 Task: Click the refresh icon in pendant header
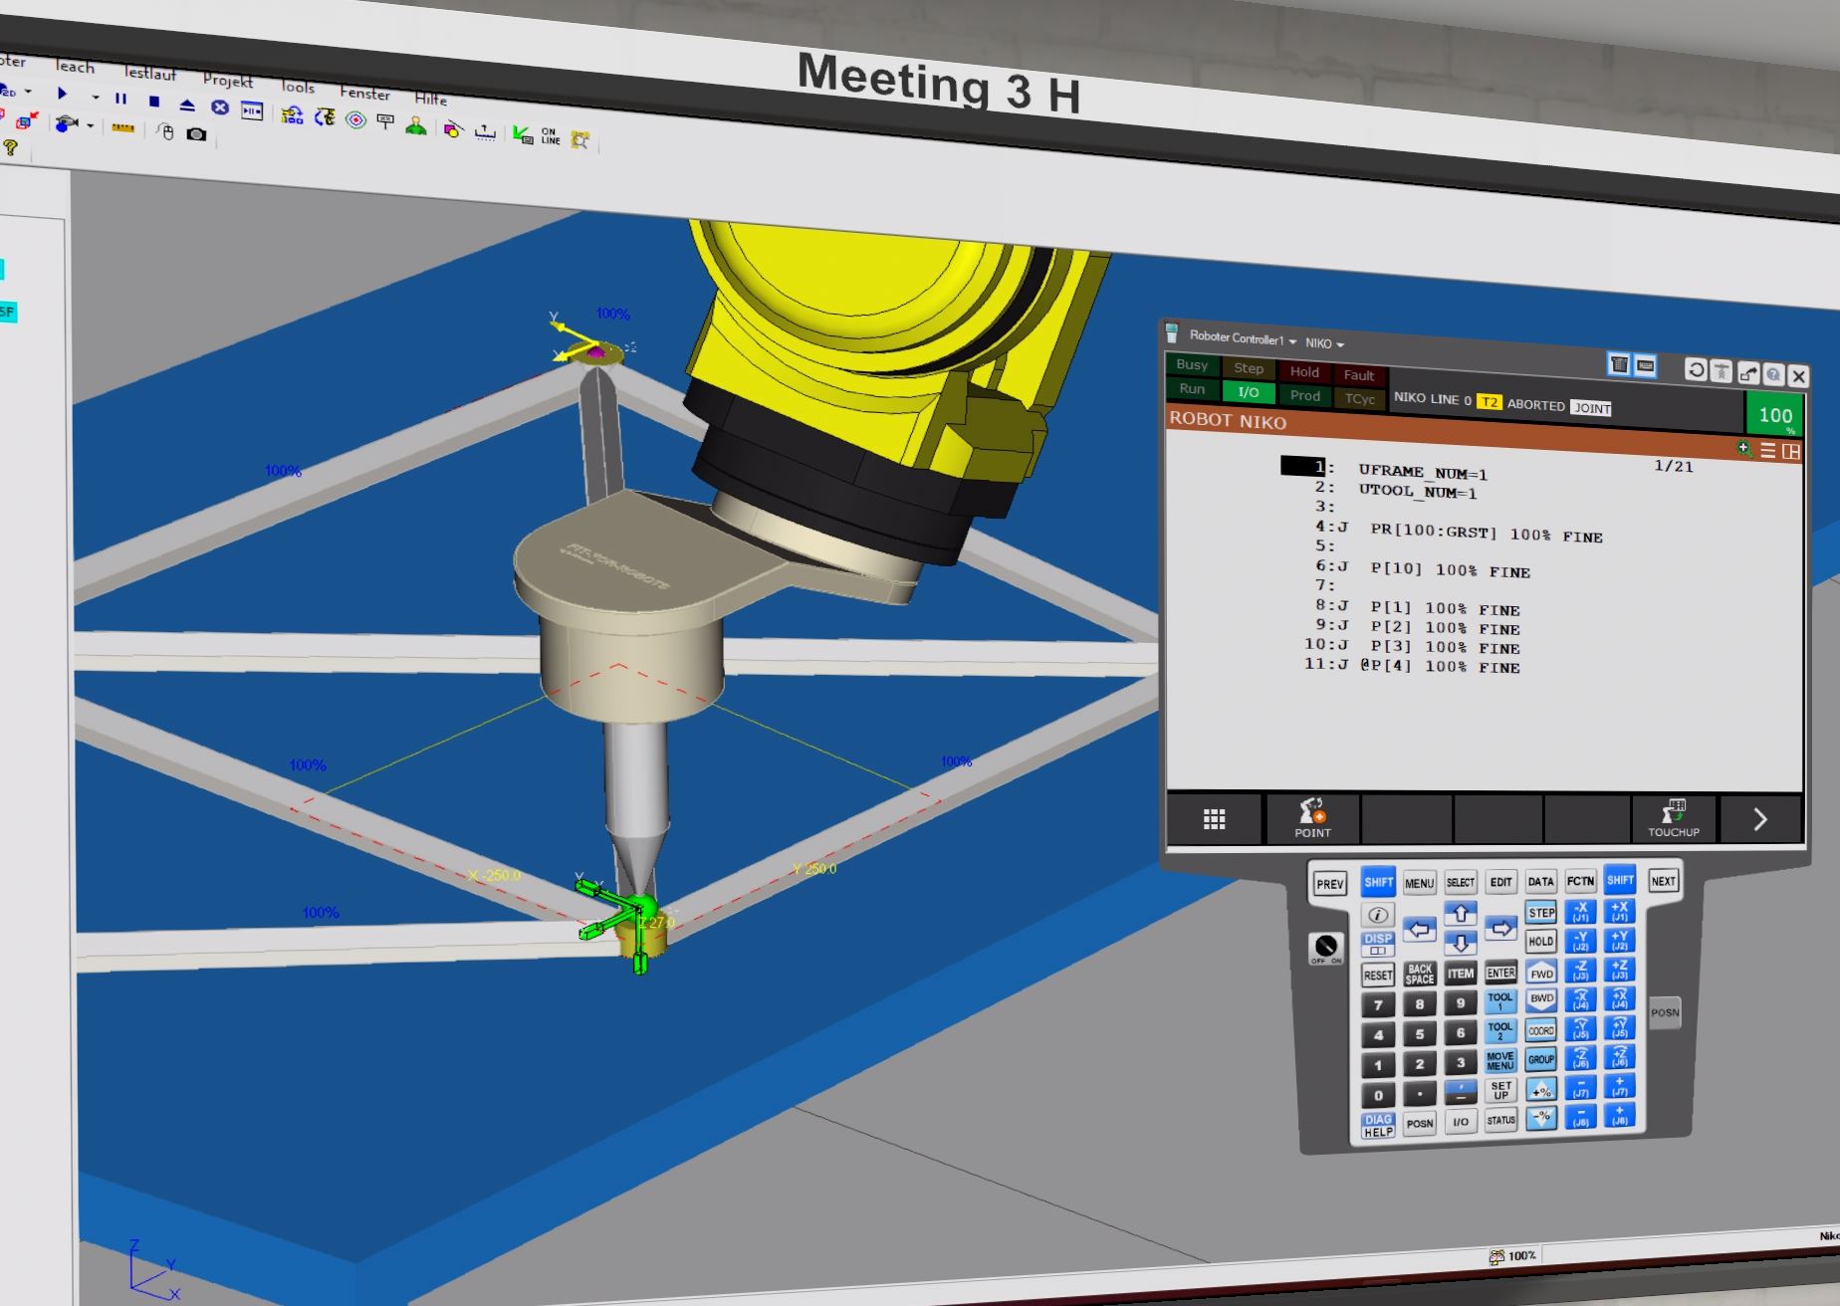1696,370
